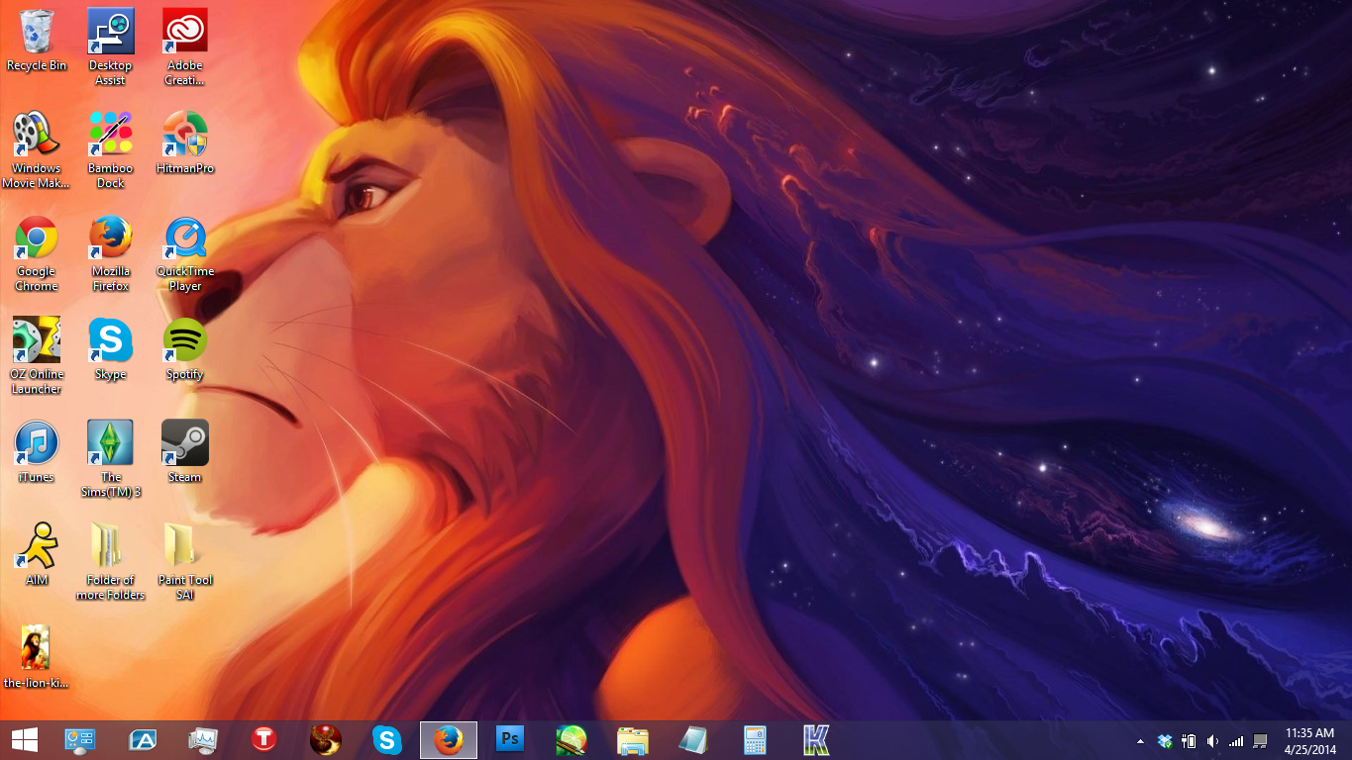Image resolution: width=1352 pixels, height=760 pixels.
Task: Click the taskbar clock and date
Action: tap(1309, 740)
